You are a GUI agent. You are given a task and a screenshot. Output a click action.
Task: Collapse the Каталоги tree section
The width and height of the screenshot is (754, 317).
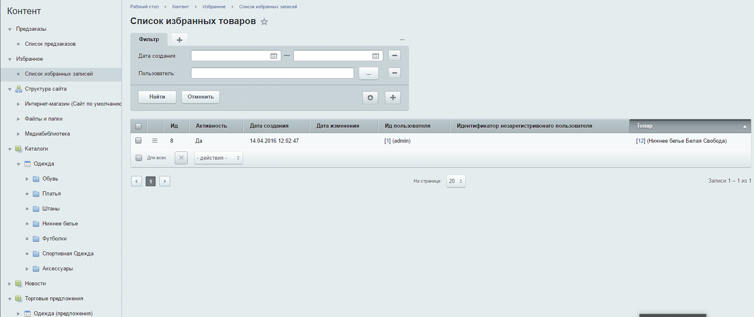10,149
